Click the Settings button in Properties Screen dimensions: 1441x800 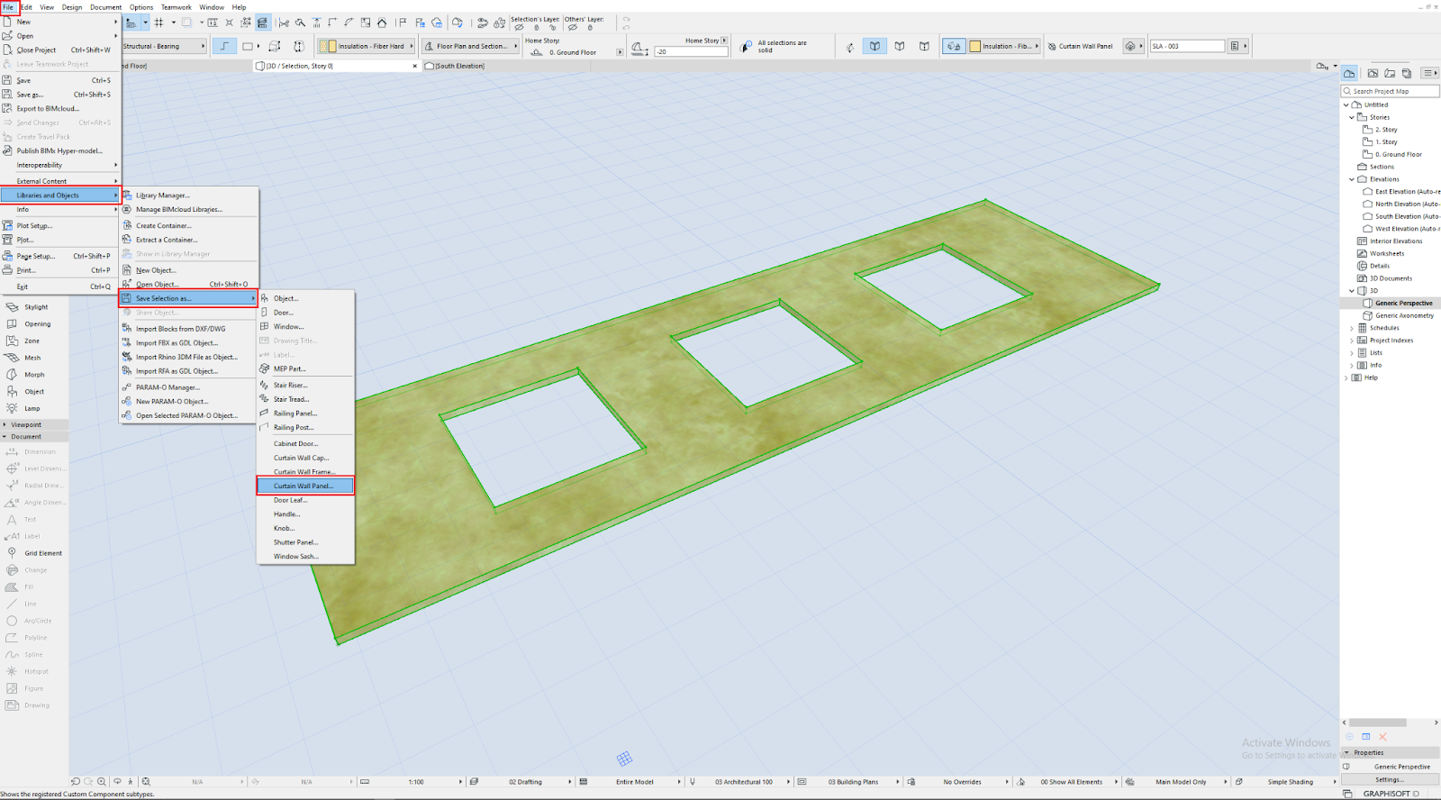(x=1390, y=780)
